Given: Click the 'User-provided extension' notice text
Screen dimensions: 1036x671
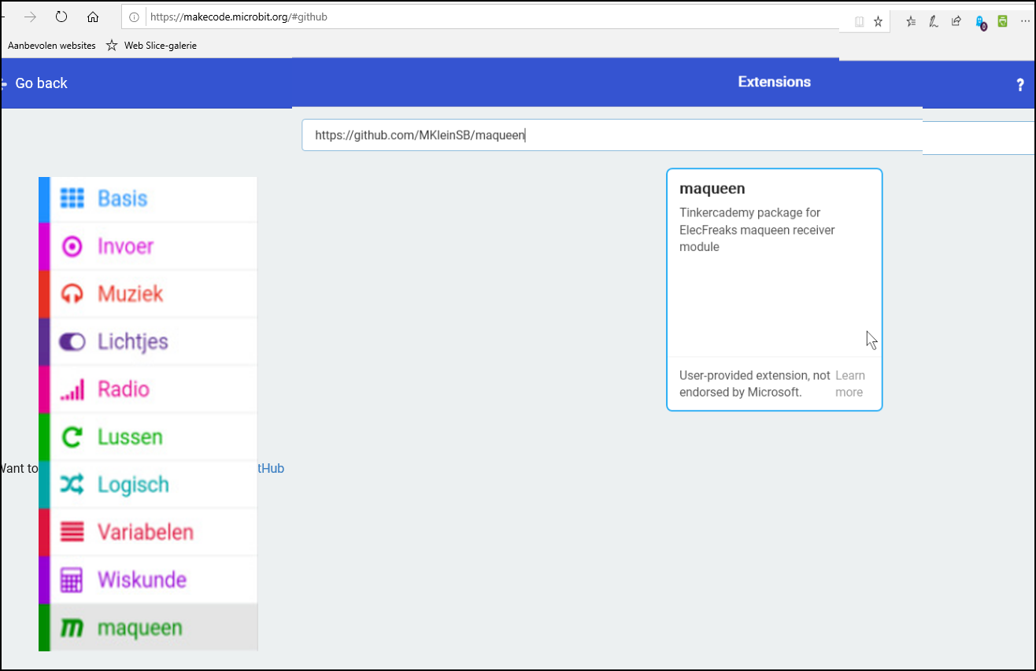Looking at the screenshot, I should (755, 384).
